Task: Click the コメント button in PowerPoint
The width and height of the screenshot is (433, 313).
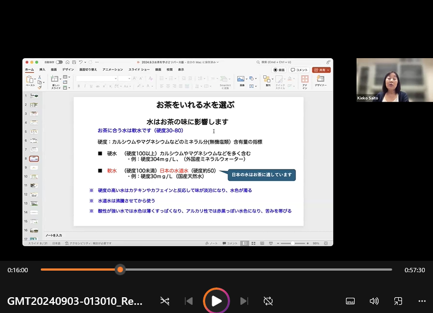Action: (x=299, y=70)
